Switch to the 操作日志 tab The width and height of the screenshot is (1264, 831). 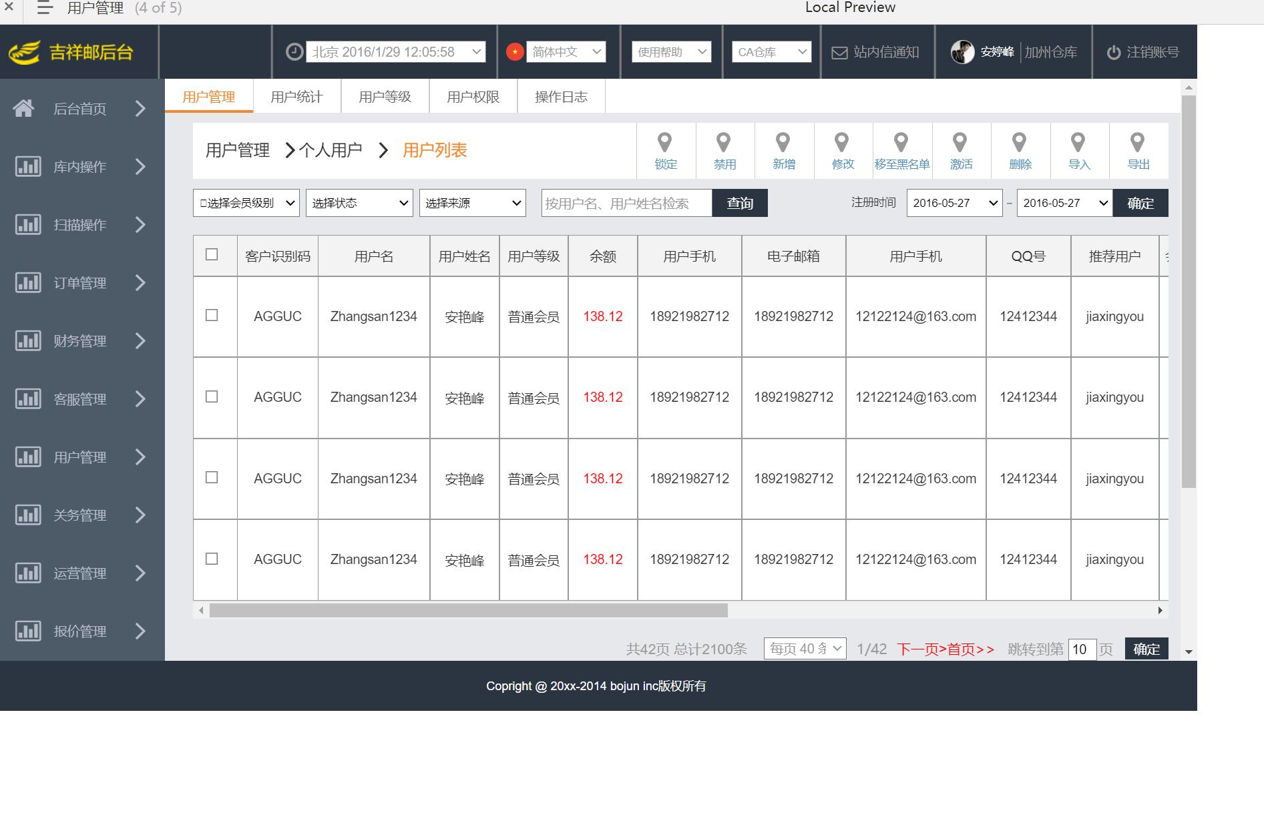[x=561, y=97]
